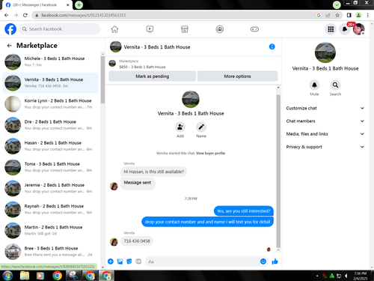Click the Add people icon in chat
The width and height of the screenshot is (374, 281).
[x=180, y=127]
